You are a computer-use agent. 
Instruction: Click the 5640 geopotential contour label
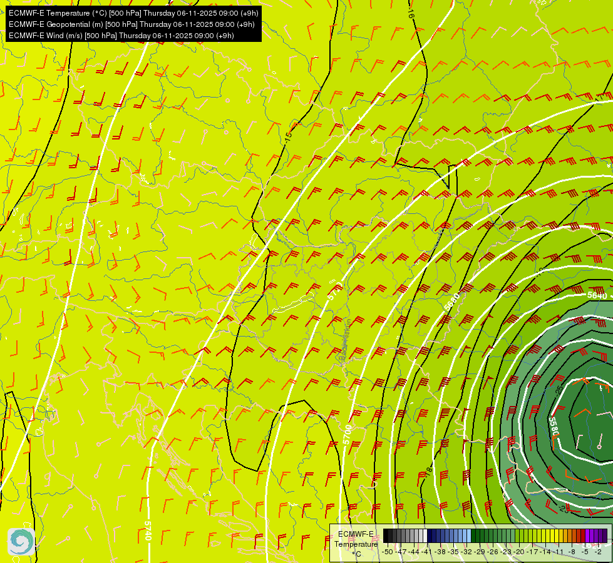click(597, 295)
